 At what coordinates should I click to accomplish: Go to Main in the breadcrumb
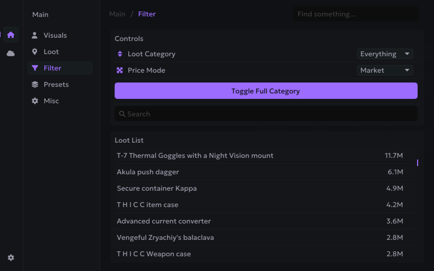point(117,14)
